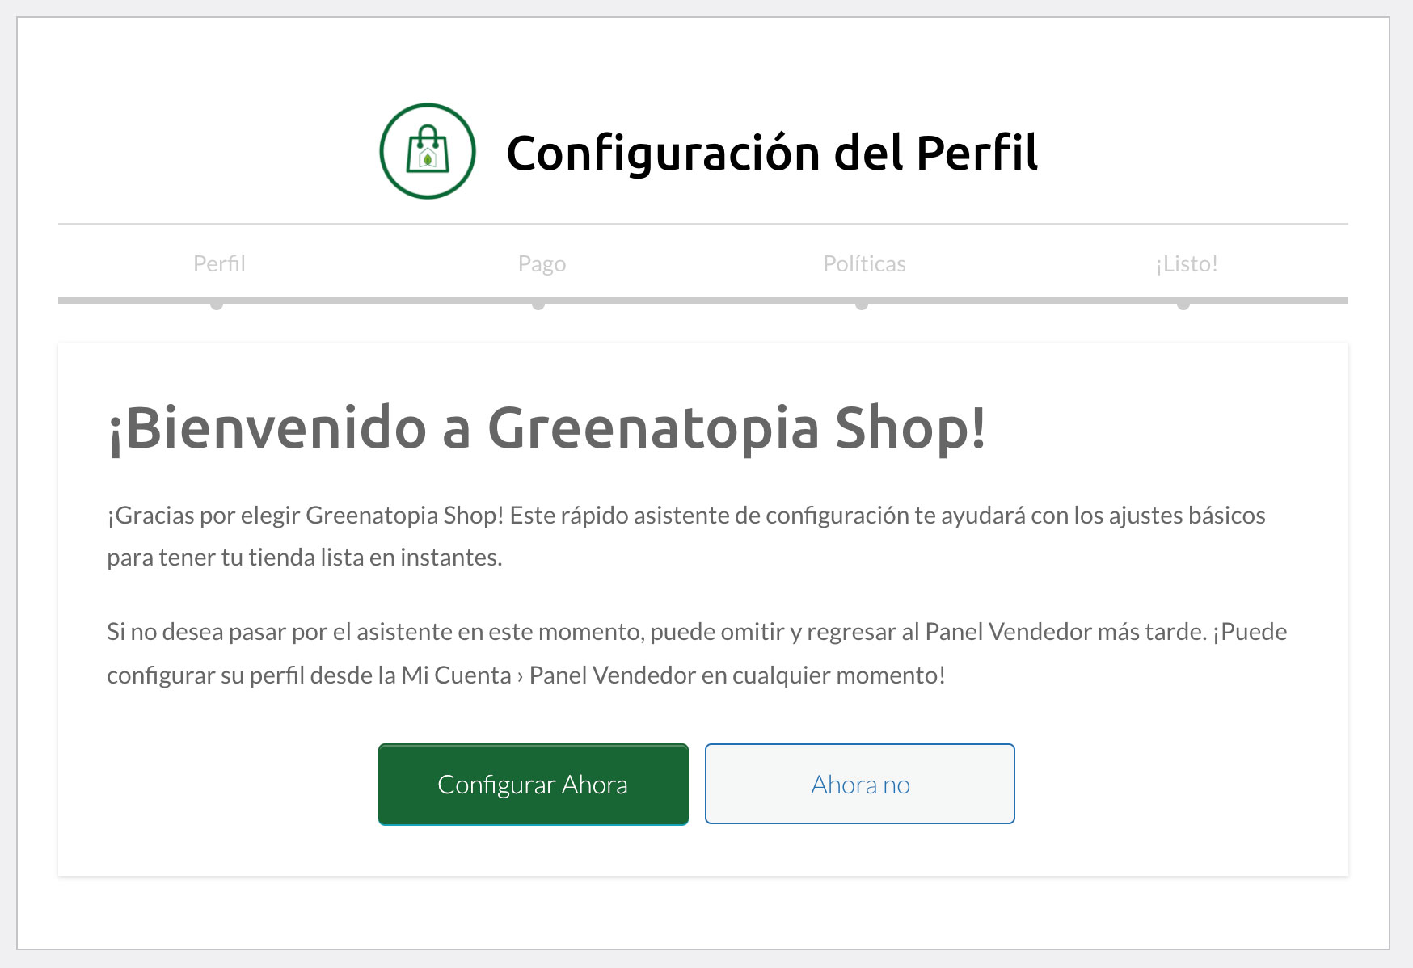Screen dimensions: 1413x968
Task: Select the ¡Listo! step tab
Action: pyautogui.click(x=1187, y=263)
